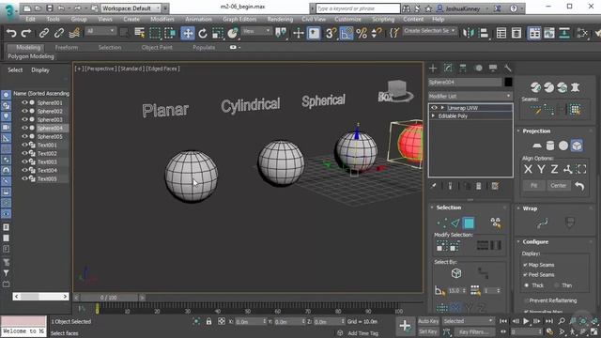Viewport: 601px width, 338px height.
Task: Open the Utilities wrench panel tab
Action: 508,69
